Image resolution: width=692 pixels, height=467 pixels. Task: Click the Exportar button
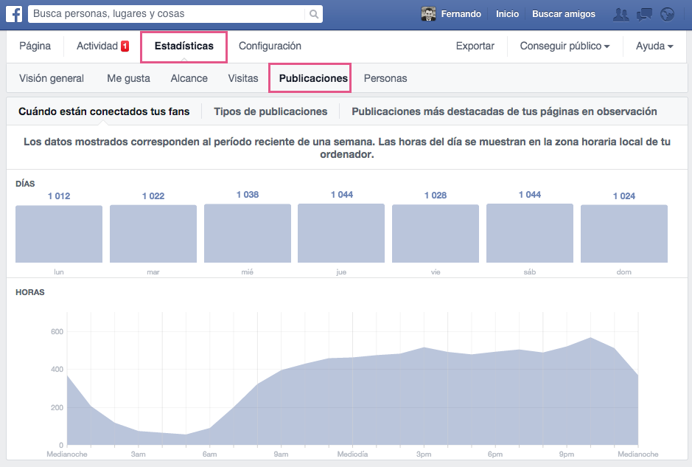tap(475, 46)
